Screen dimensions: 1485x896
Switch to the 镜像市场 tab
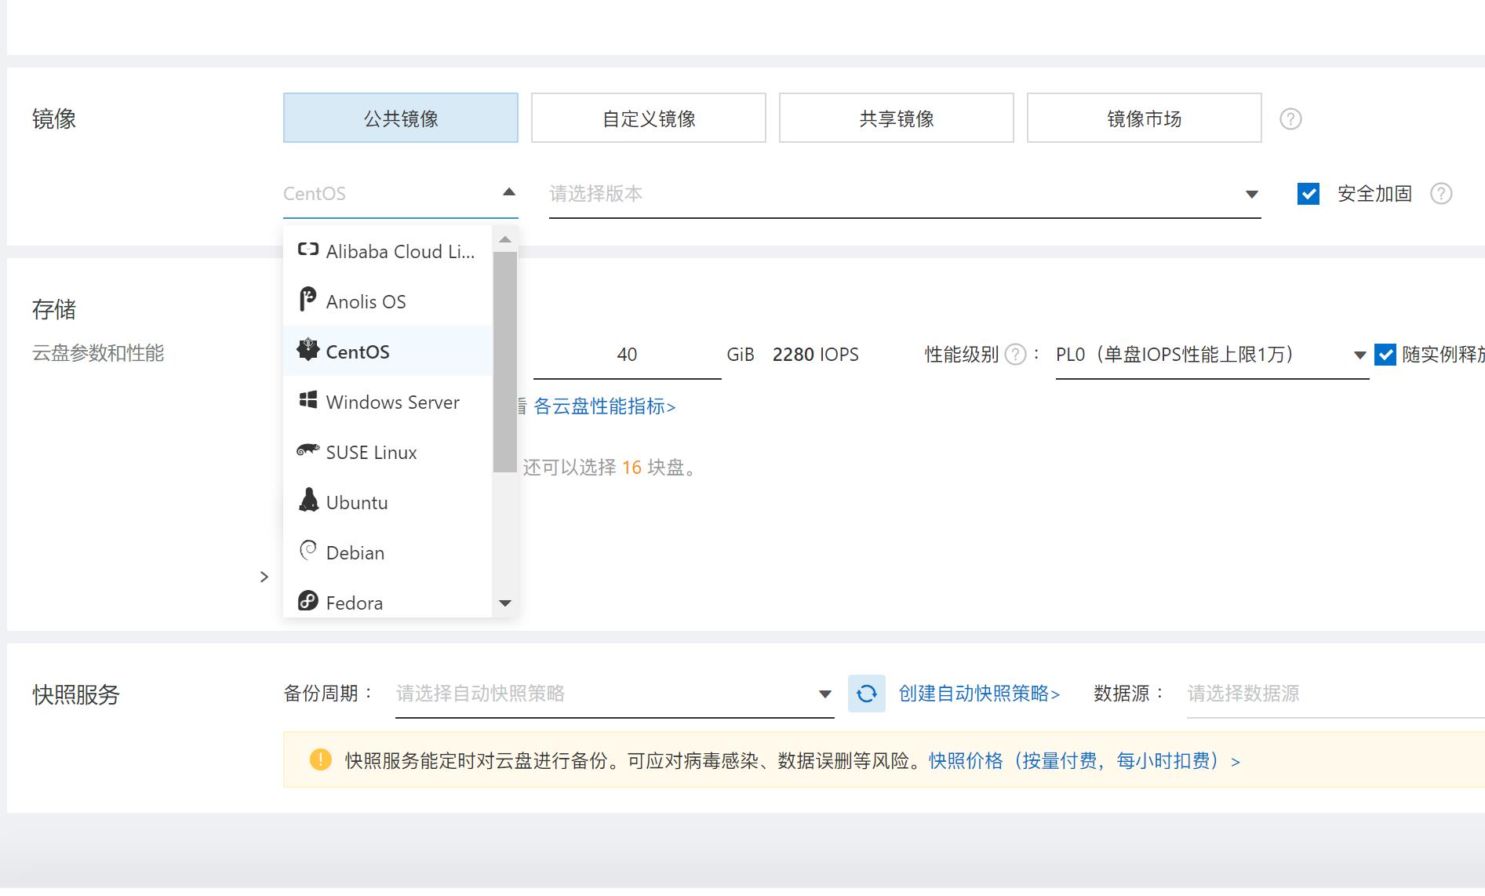point(1144,118)
